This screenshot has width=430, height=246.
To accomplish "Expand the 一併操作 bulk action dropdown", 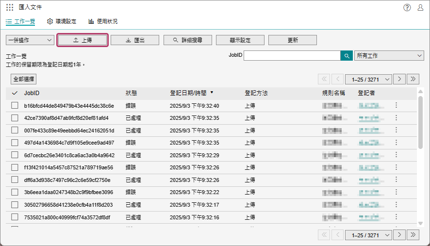I will 30,40.
